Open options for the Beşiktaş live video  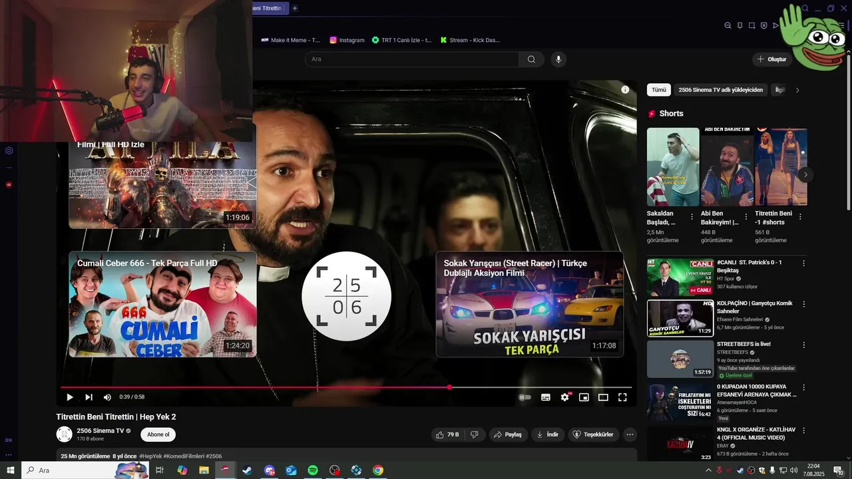pos(803,263)
